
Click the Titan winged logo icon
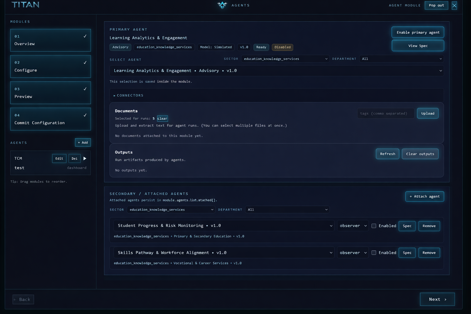coord(222,5)
